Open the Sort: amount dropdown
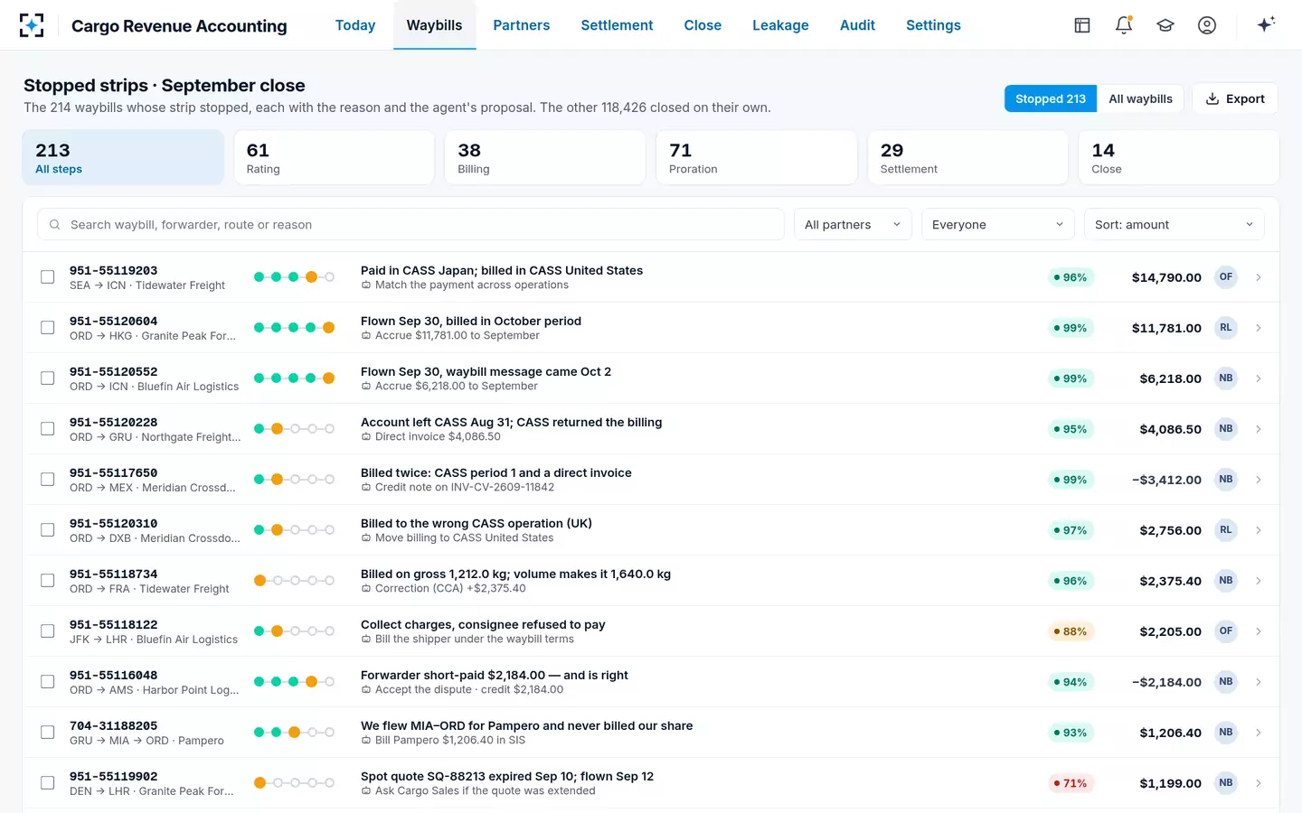1302x813 pixels. coord(1174,225)
